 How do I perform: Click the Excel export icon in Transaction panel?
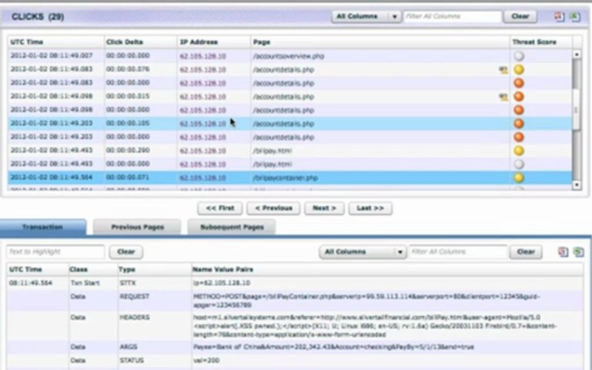578,252
